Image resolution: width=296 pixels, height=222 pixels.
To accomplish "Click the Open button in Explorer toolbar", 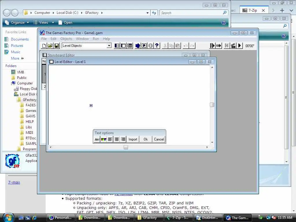I will 65,23.
